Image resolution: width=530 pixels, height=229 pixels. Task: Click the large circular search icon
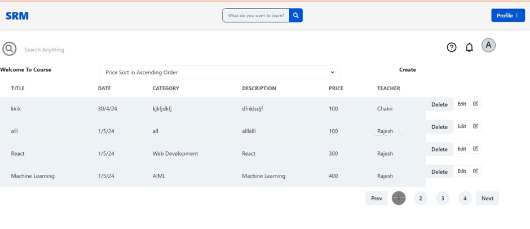pos(9,49)
